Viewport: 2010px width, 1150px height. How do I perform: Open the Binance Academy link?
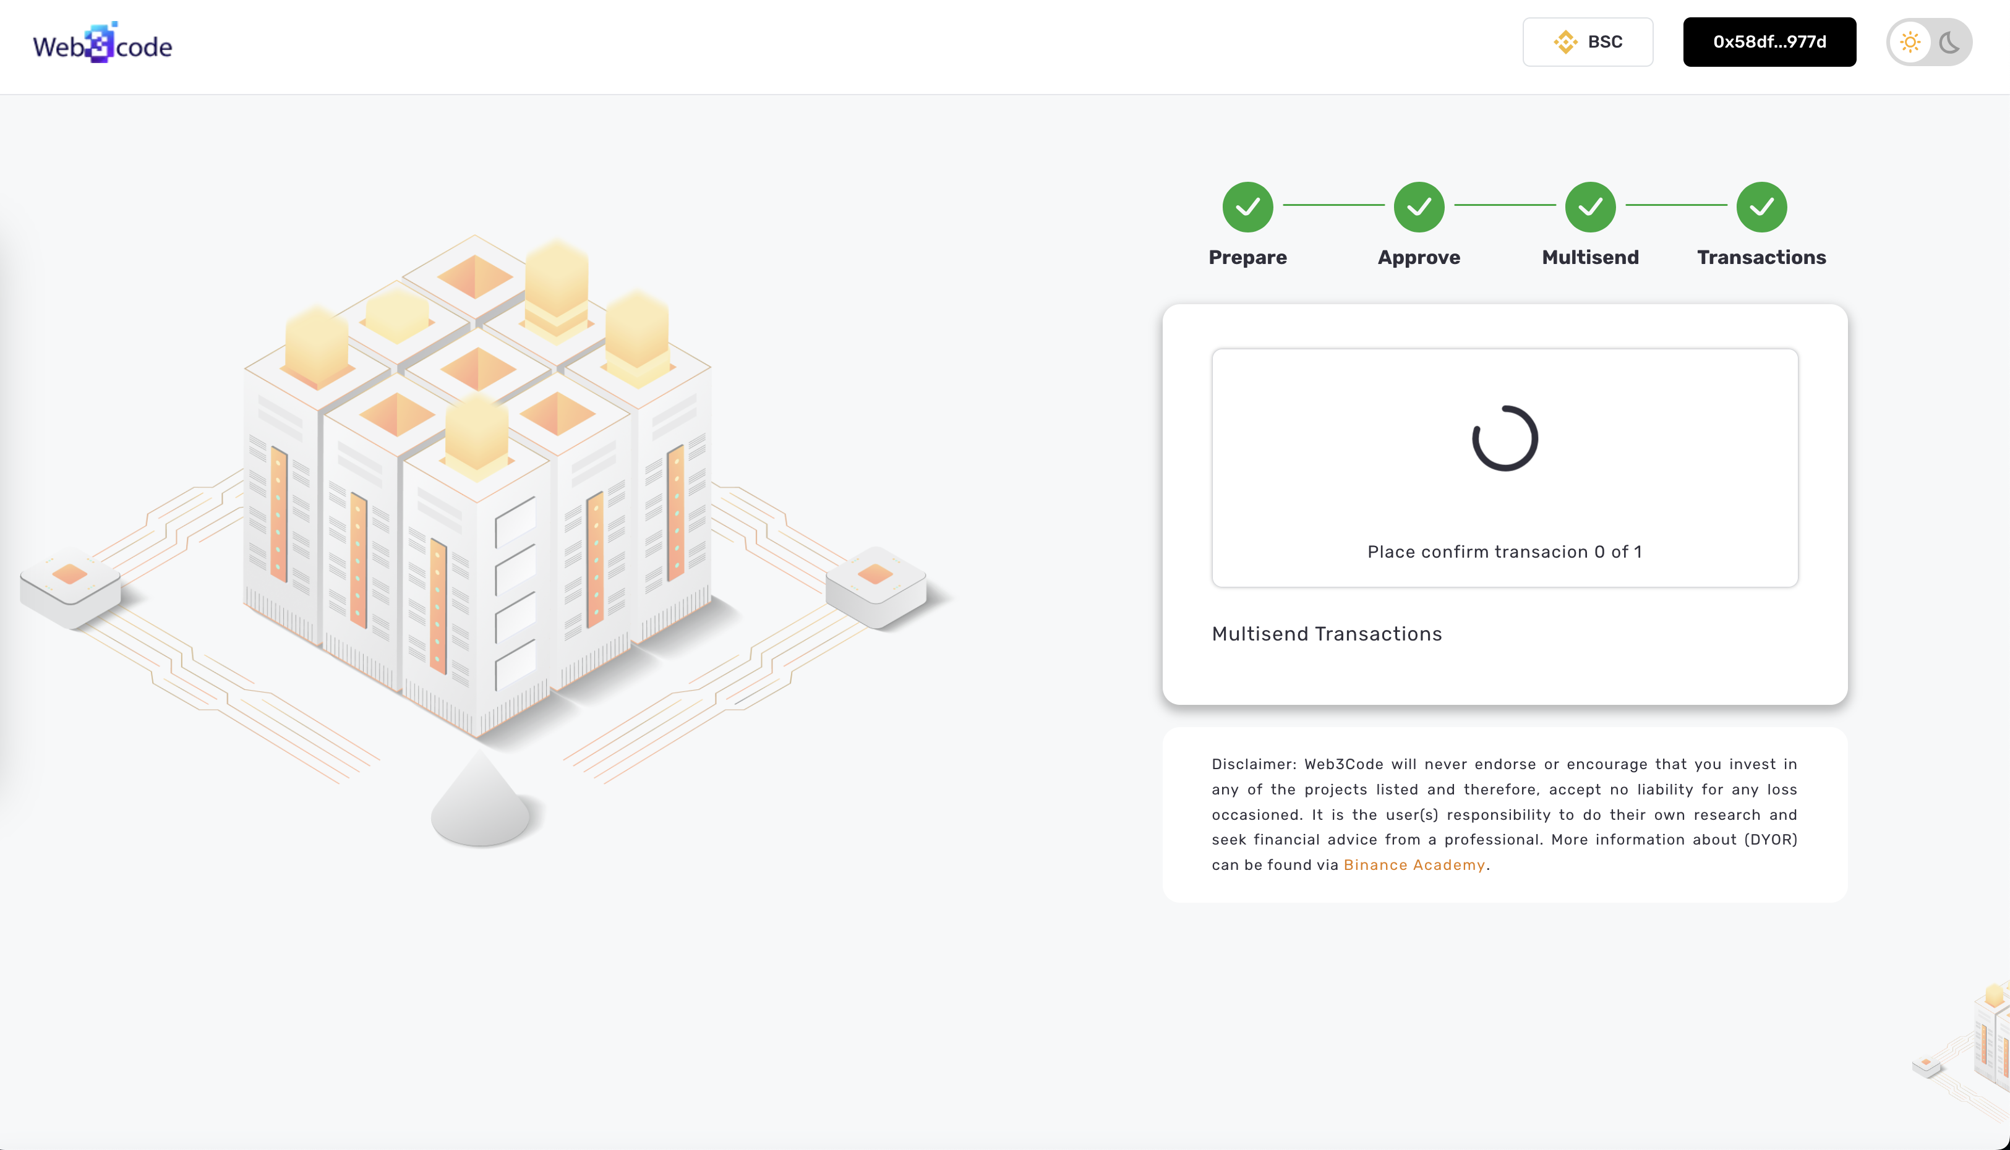coord(1414,865)
